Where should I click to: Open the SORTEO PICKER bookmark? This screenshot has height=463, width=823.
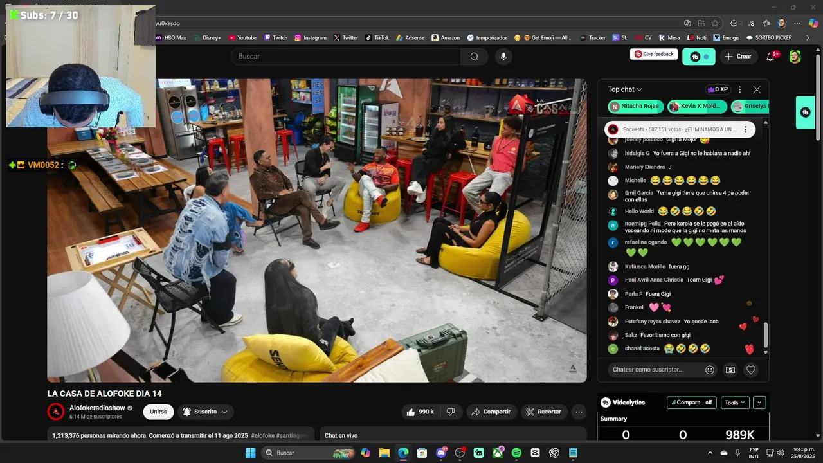pyautogui.click(x=769, y=38)
